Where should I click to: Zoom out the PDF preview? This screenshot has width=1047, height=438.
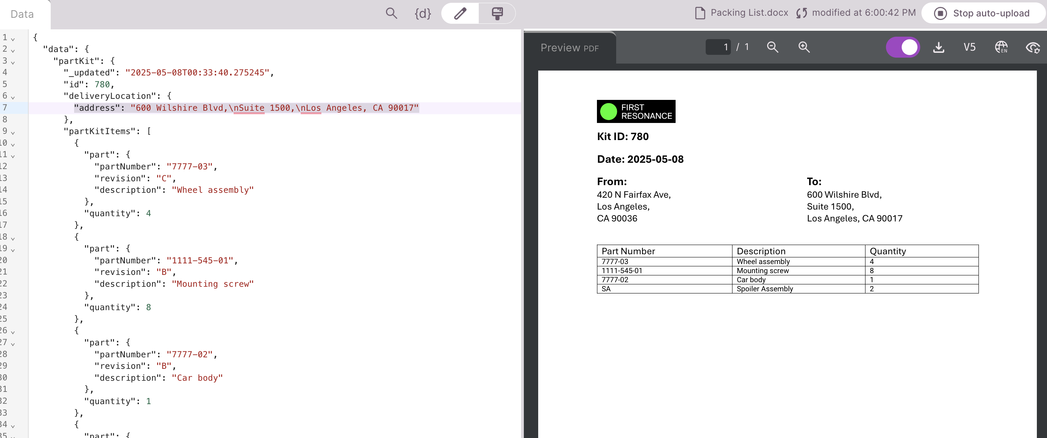pyautogui.click(x=772, y=47)
